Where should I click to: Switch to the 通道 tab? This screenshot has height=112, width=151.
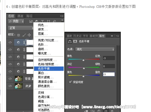(20, 16)
